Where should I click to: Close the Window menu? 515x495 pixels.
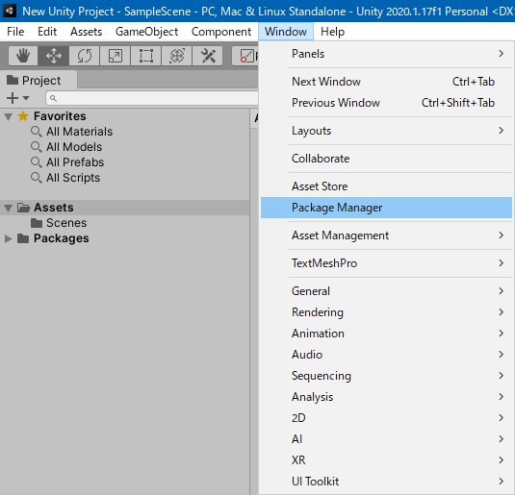pos(286,32)
